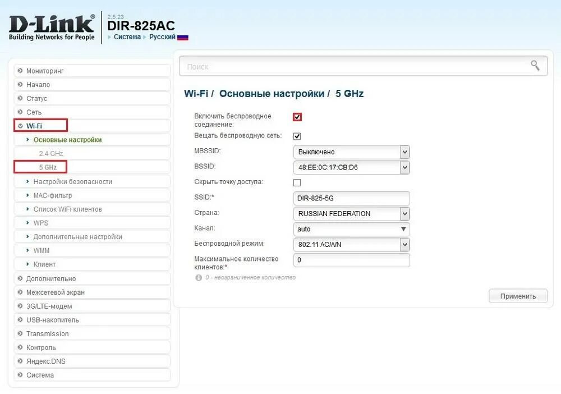Image resolution: width=561 pixels, height=394 pixels.
Task: Open the Дополнительно menu item
Action: coord(92,278)
